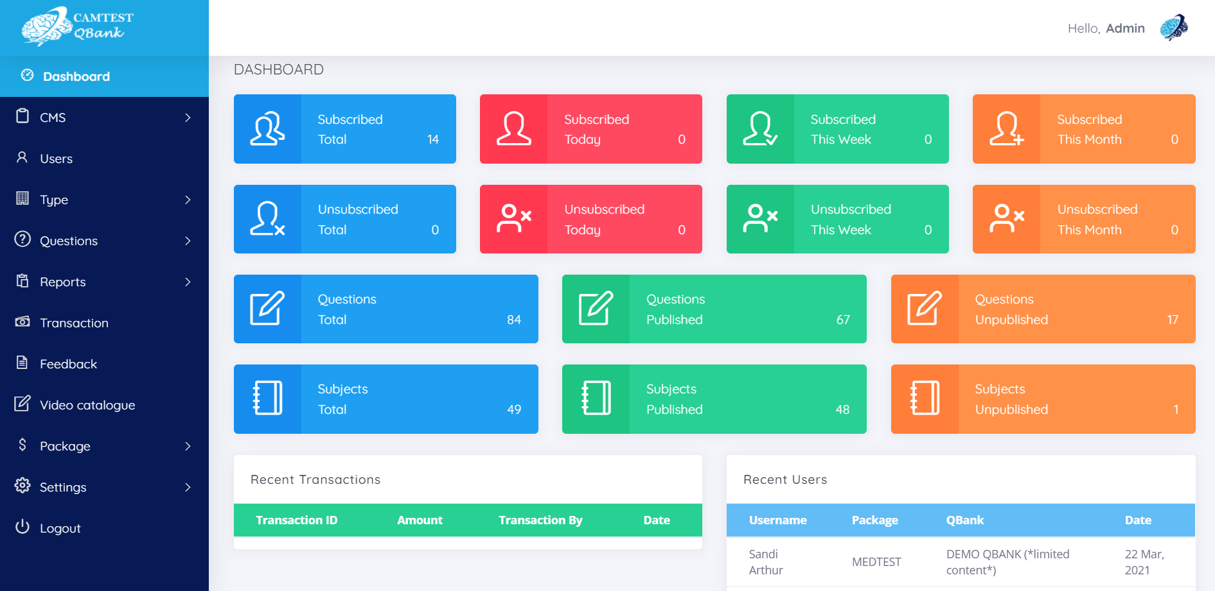
Task: Click the Questions Total edit icon
Action: [x=267, y=309]
